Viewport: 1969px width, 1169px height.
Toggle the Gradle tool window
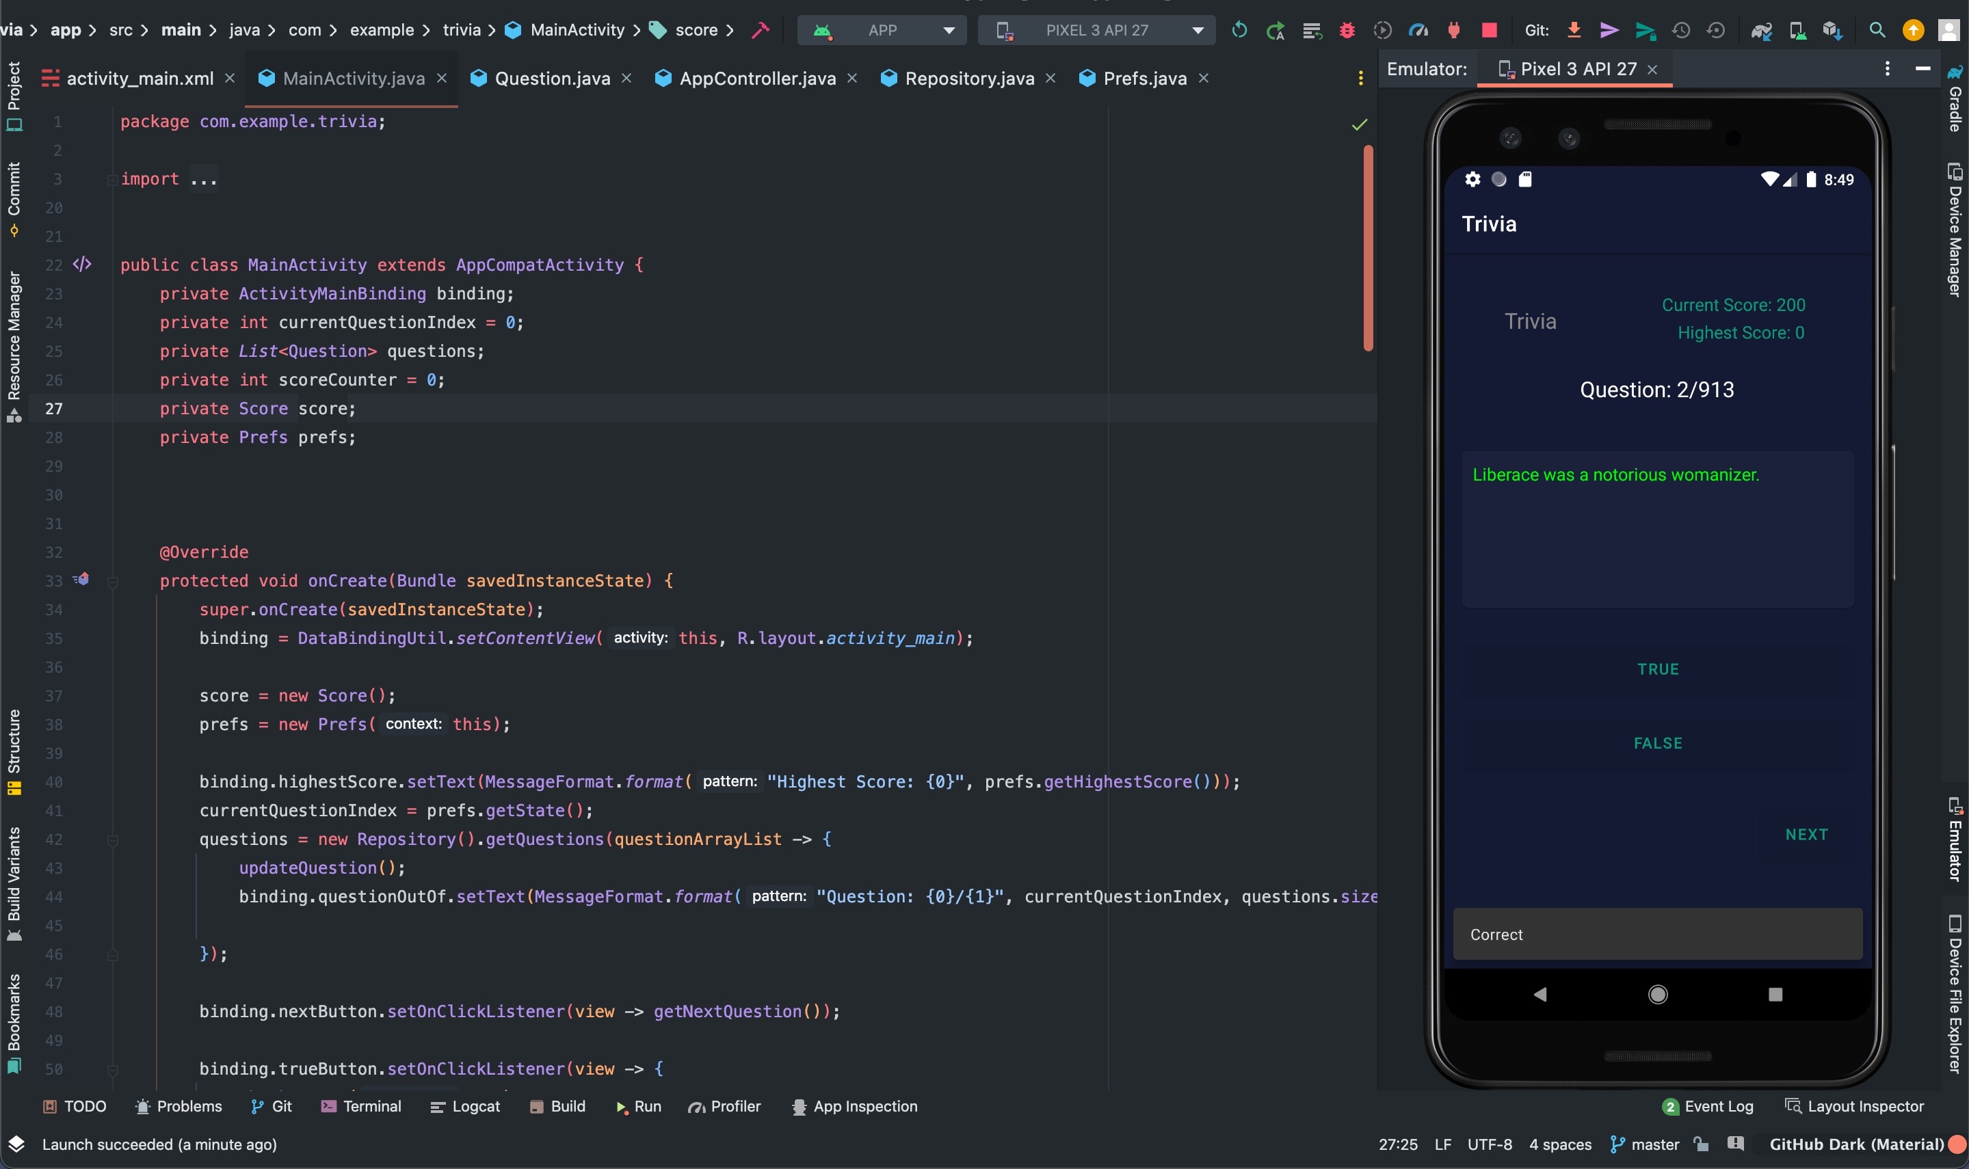1955,98
